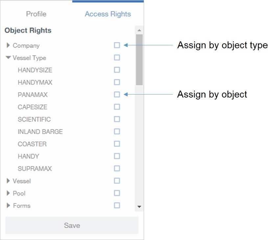Enable the SCIENTIFIC checkbox
The image size is (268, 240).
point(117,119)
